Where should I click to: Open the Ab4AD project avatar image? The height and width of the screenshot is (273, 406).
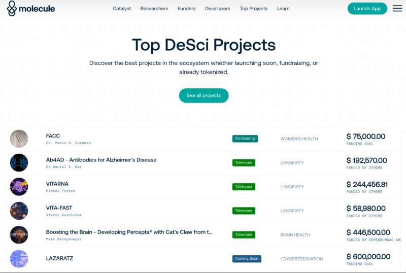[19, 162]
